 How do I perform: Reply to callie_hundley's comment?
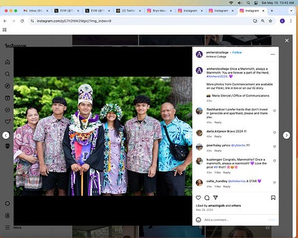[227, 187]
